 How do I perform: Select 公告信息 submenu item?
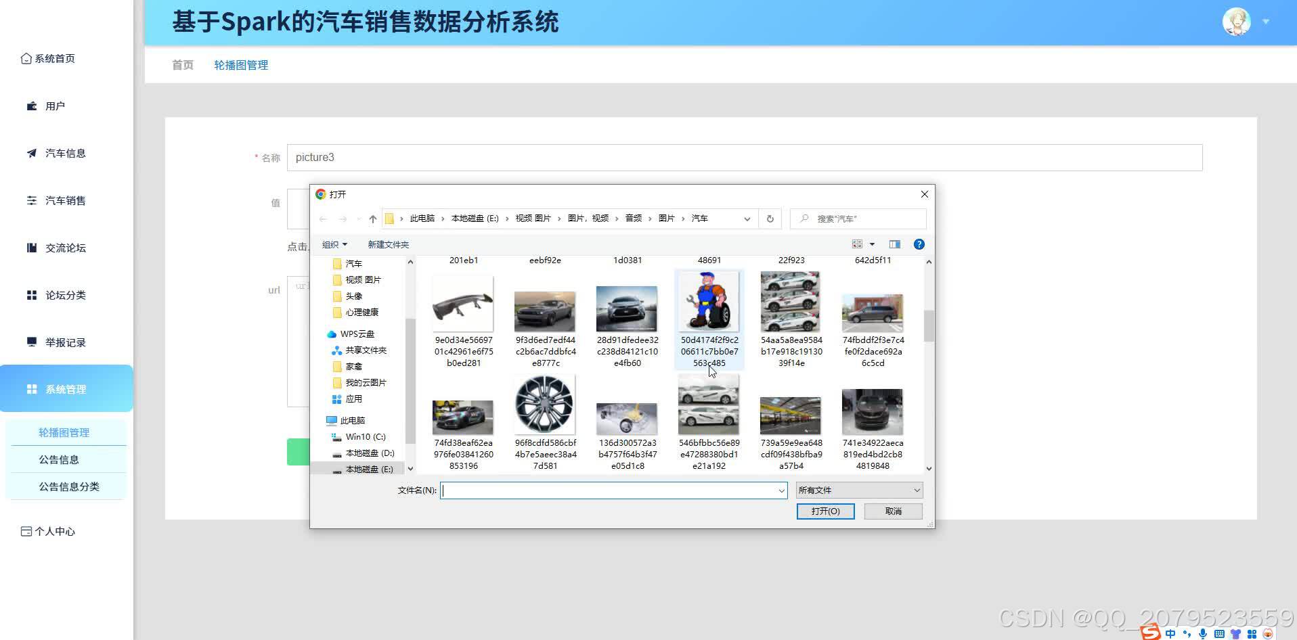click(59, 459)
